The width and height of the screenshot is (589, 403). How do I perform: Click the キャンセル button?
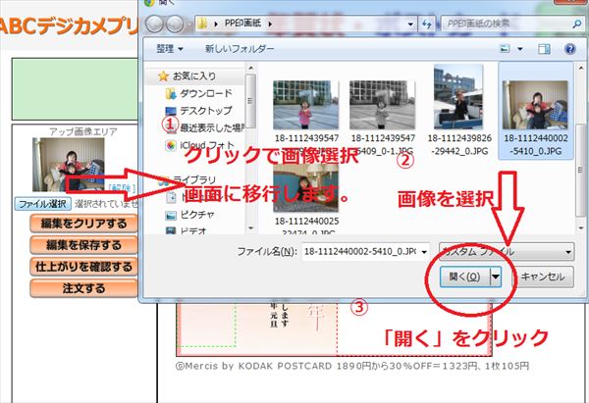pos(543,277)
